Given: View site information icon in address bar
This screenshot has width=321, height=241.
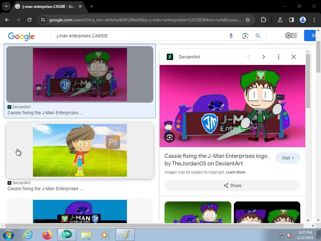Looking at the screenshot, I should click(x=43, y=20).
